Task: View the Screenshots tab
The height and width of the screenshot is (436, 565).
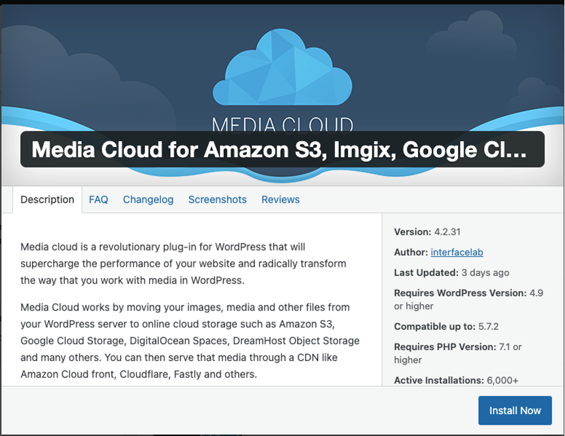Action: (x=217, y=199)
